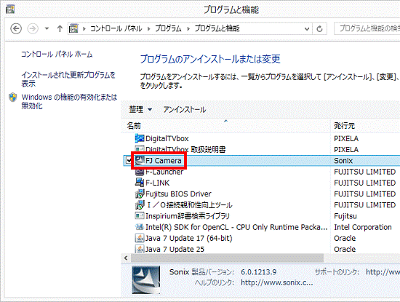
Task: Click the Back navigation arrow
Action: pyautogui.click(x=16, y=28)
